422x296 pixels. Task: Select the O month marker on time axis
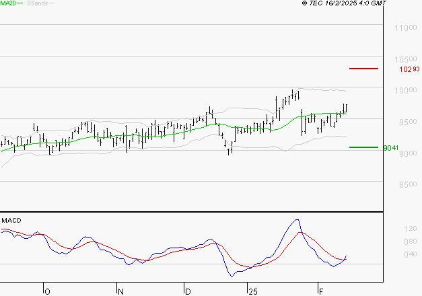click(x=47, y=291)
